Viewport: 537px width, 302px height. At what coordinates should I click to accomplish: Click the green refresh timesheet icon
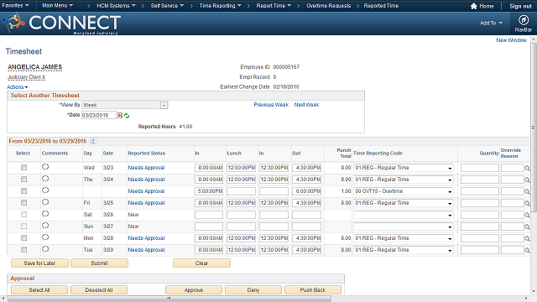coord(127,116)
